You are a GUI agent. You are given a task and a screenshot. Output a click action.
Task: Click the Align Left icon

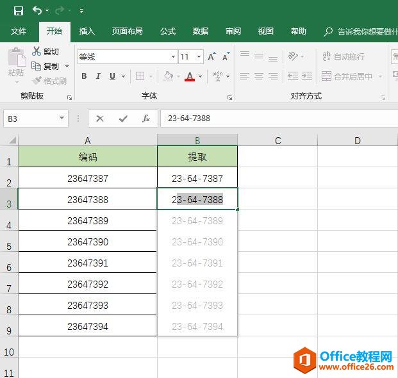coord(245,76)
